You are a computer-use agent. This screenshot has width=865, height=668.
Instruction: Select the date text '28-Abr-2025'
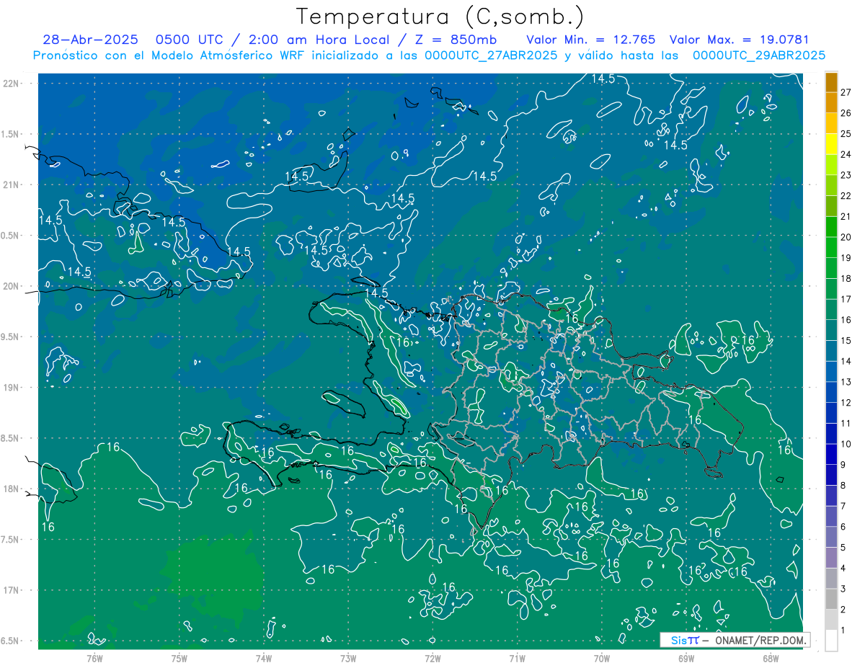[90, 40]
